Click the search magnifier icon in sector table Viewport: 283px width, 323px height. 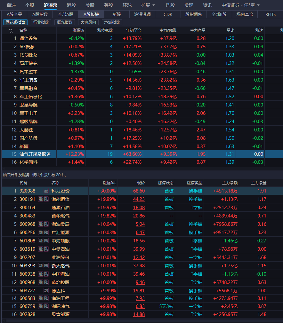coord(11,31)
